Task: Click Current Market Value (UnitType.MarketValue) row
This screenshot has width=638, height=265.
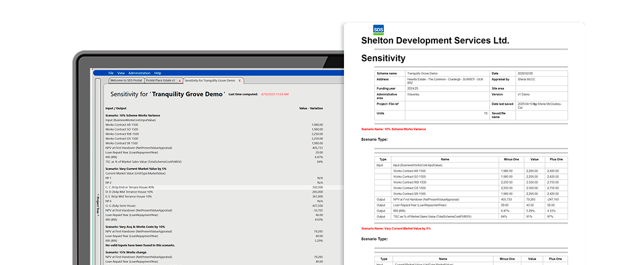Action: click(214, 173)
